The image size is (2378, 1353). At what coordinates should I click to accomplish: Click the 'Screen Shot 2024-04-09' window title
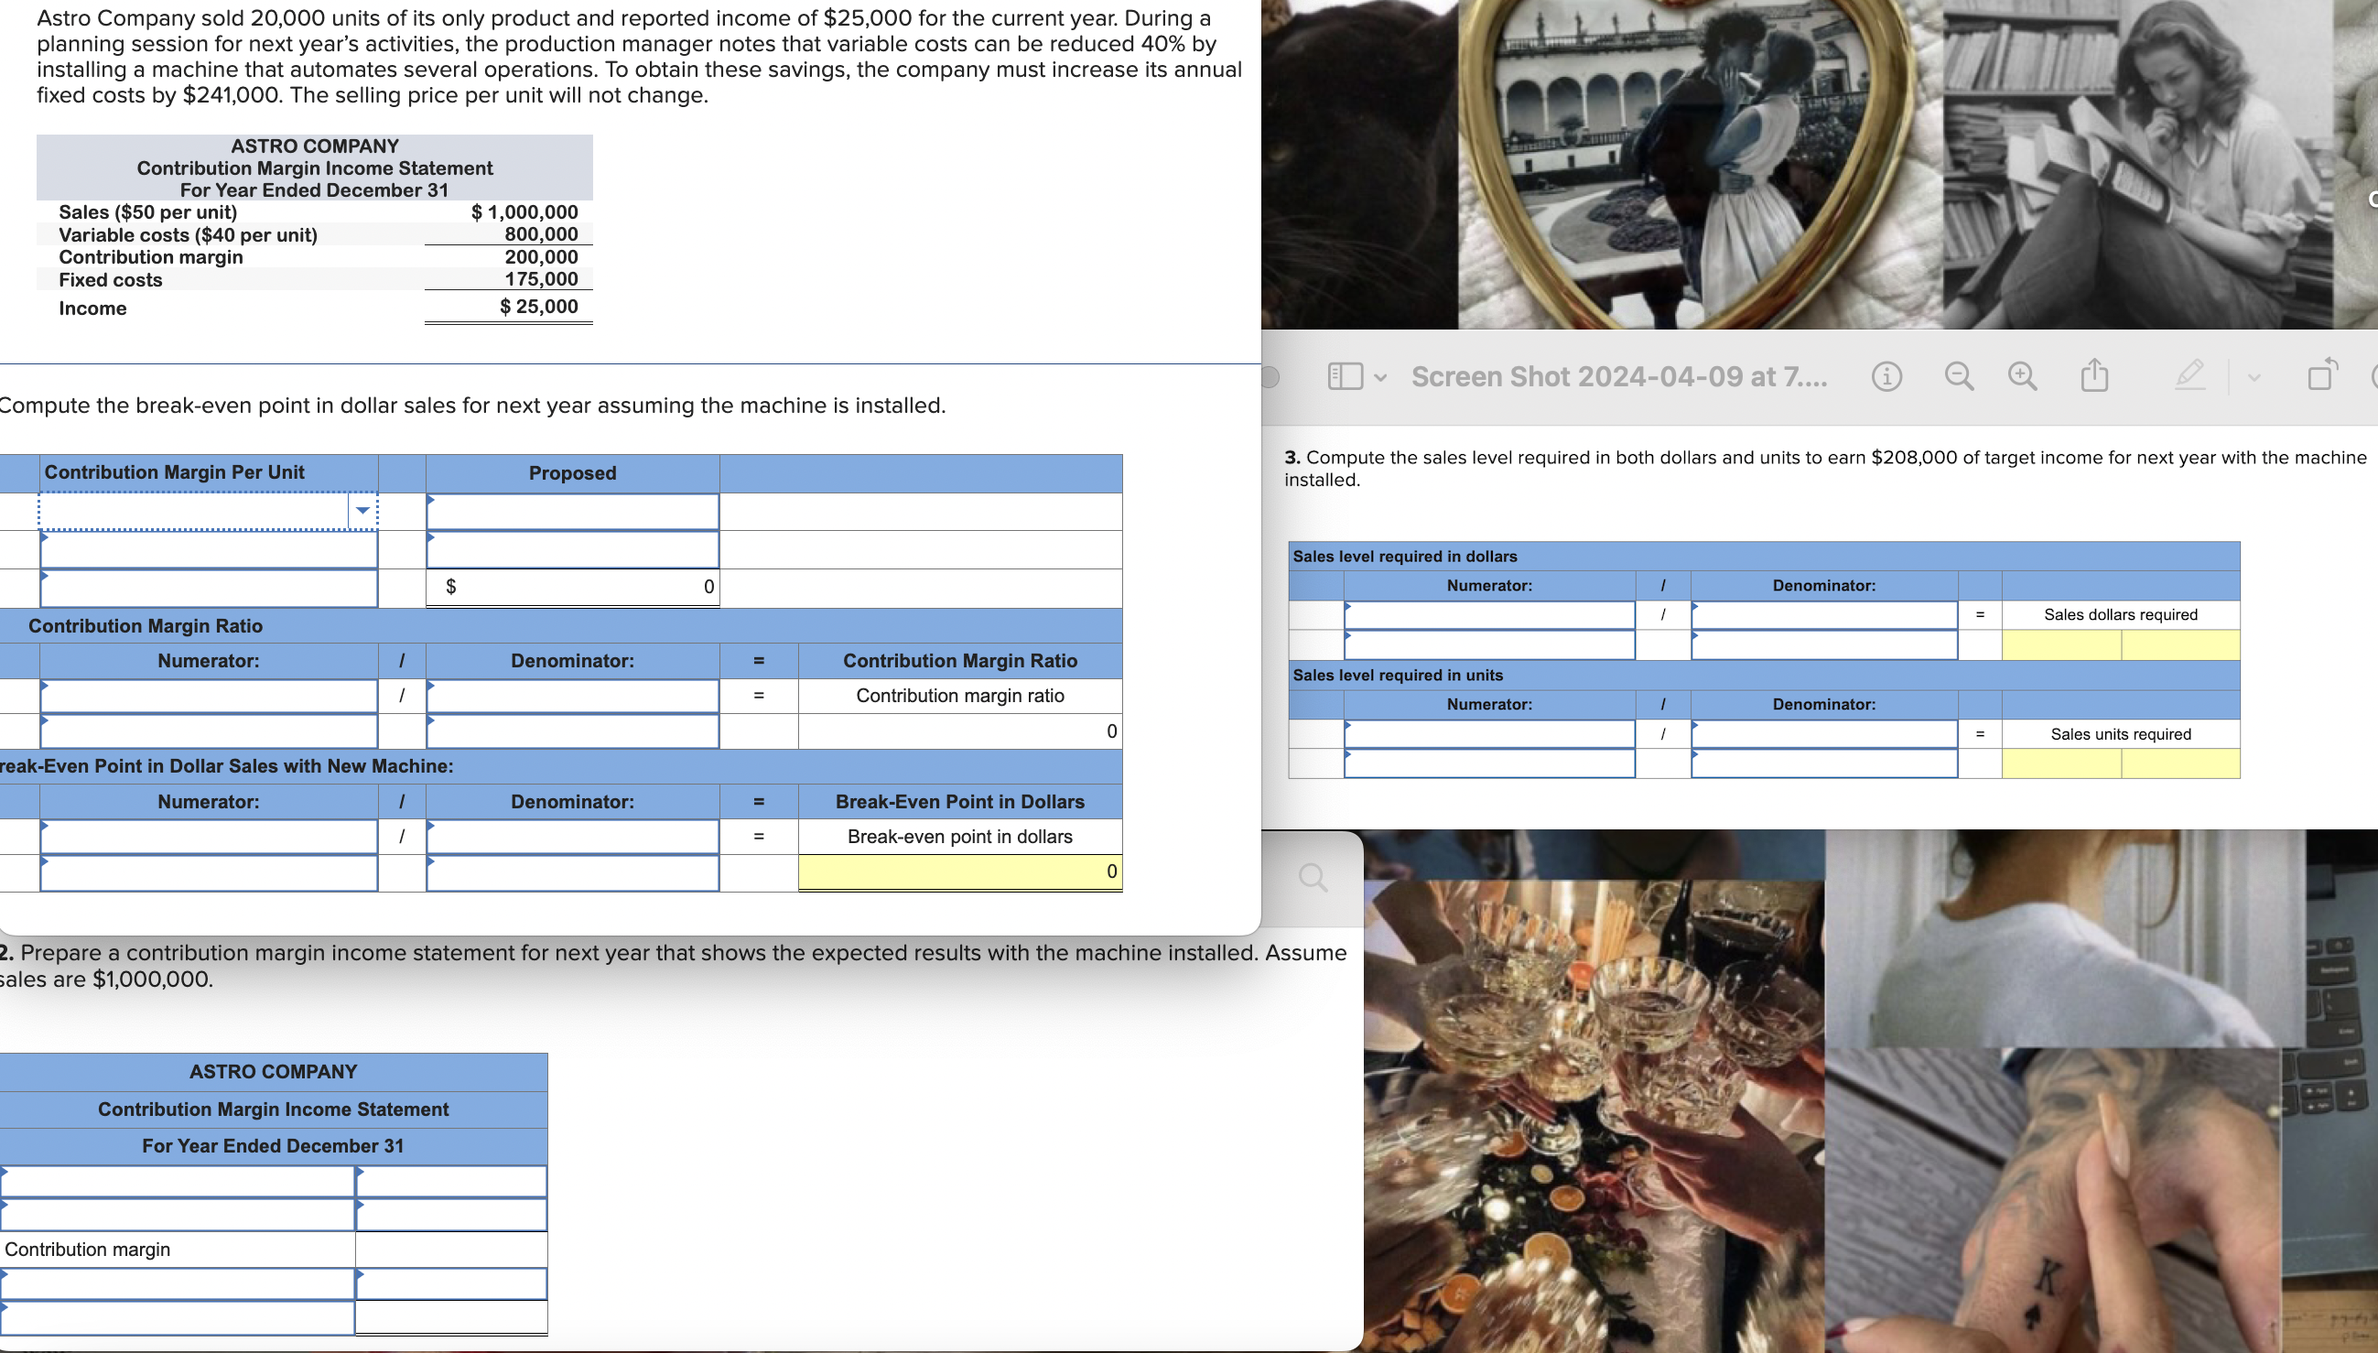click(x=1619, y=376)
